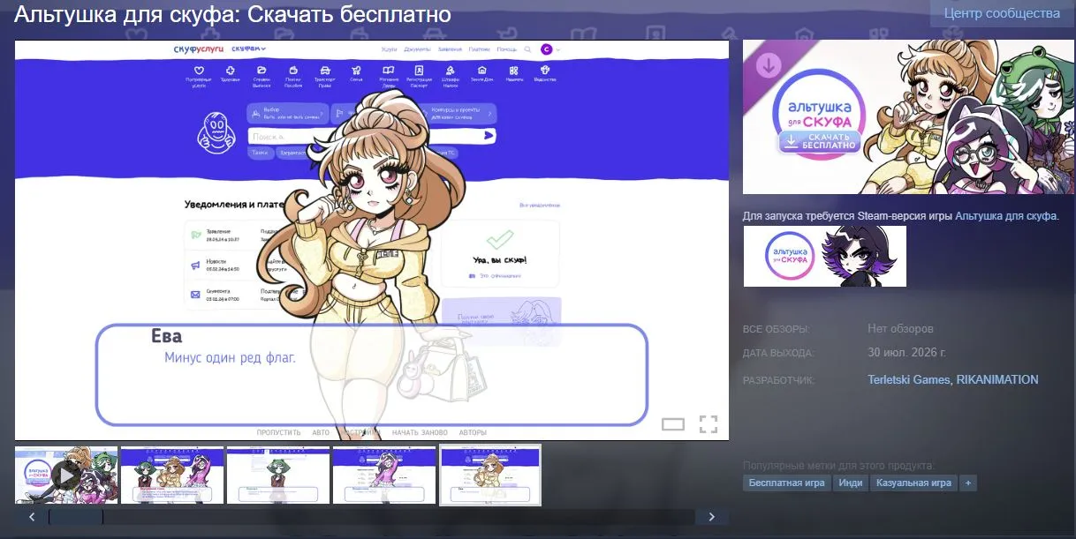The image size is (1076, 539).
Task: Click the Все уведомления link
Action: (x=540, y=206)
